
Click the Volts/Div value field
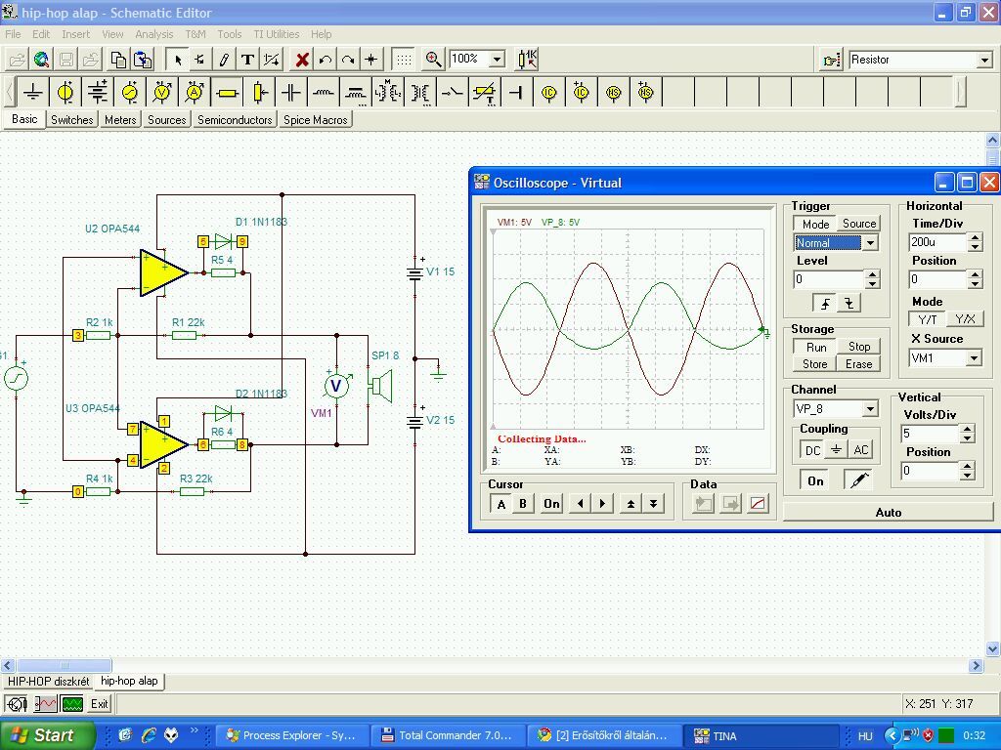[x=930, y=435]
